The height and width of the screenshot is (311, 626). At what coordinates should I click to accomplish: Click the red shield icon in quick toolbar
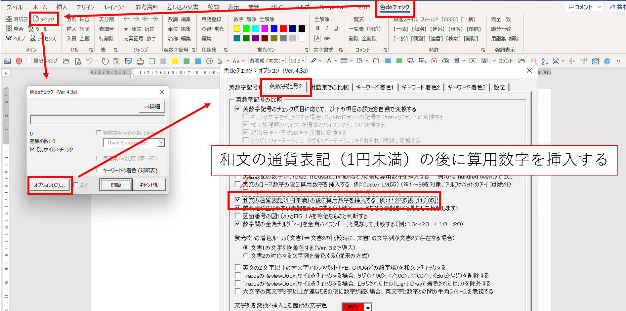(19, 61)
